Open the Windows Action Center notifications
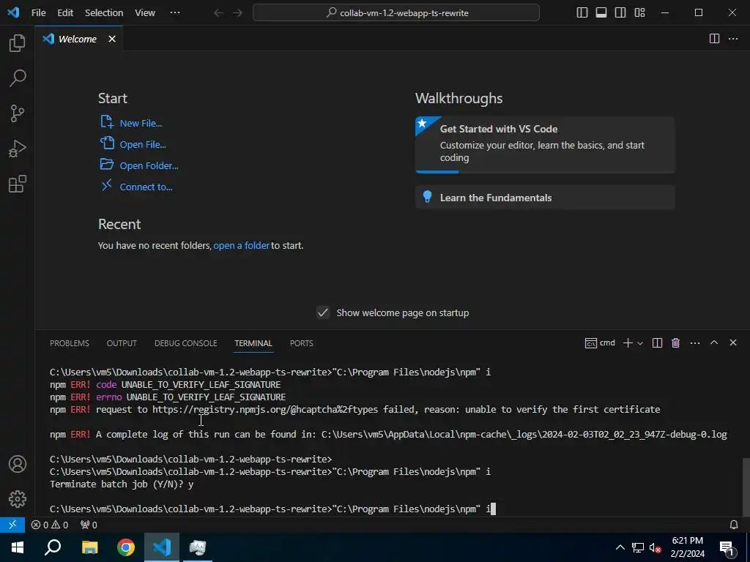Image resolution: width=750 pixels, height=562 pixels. [727, 547]
